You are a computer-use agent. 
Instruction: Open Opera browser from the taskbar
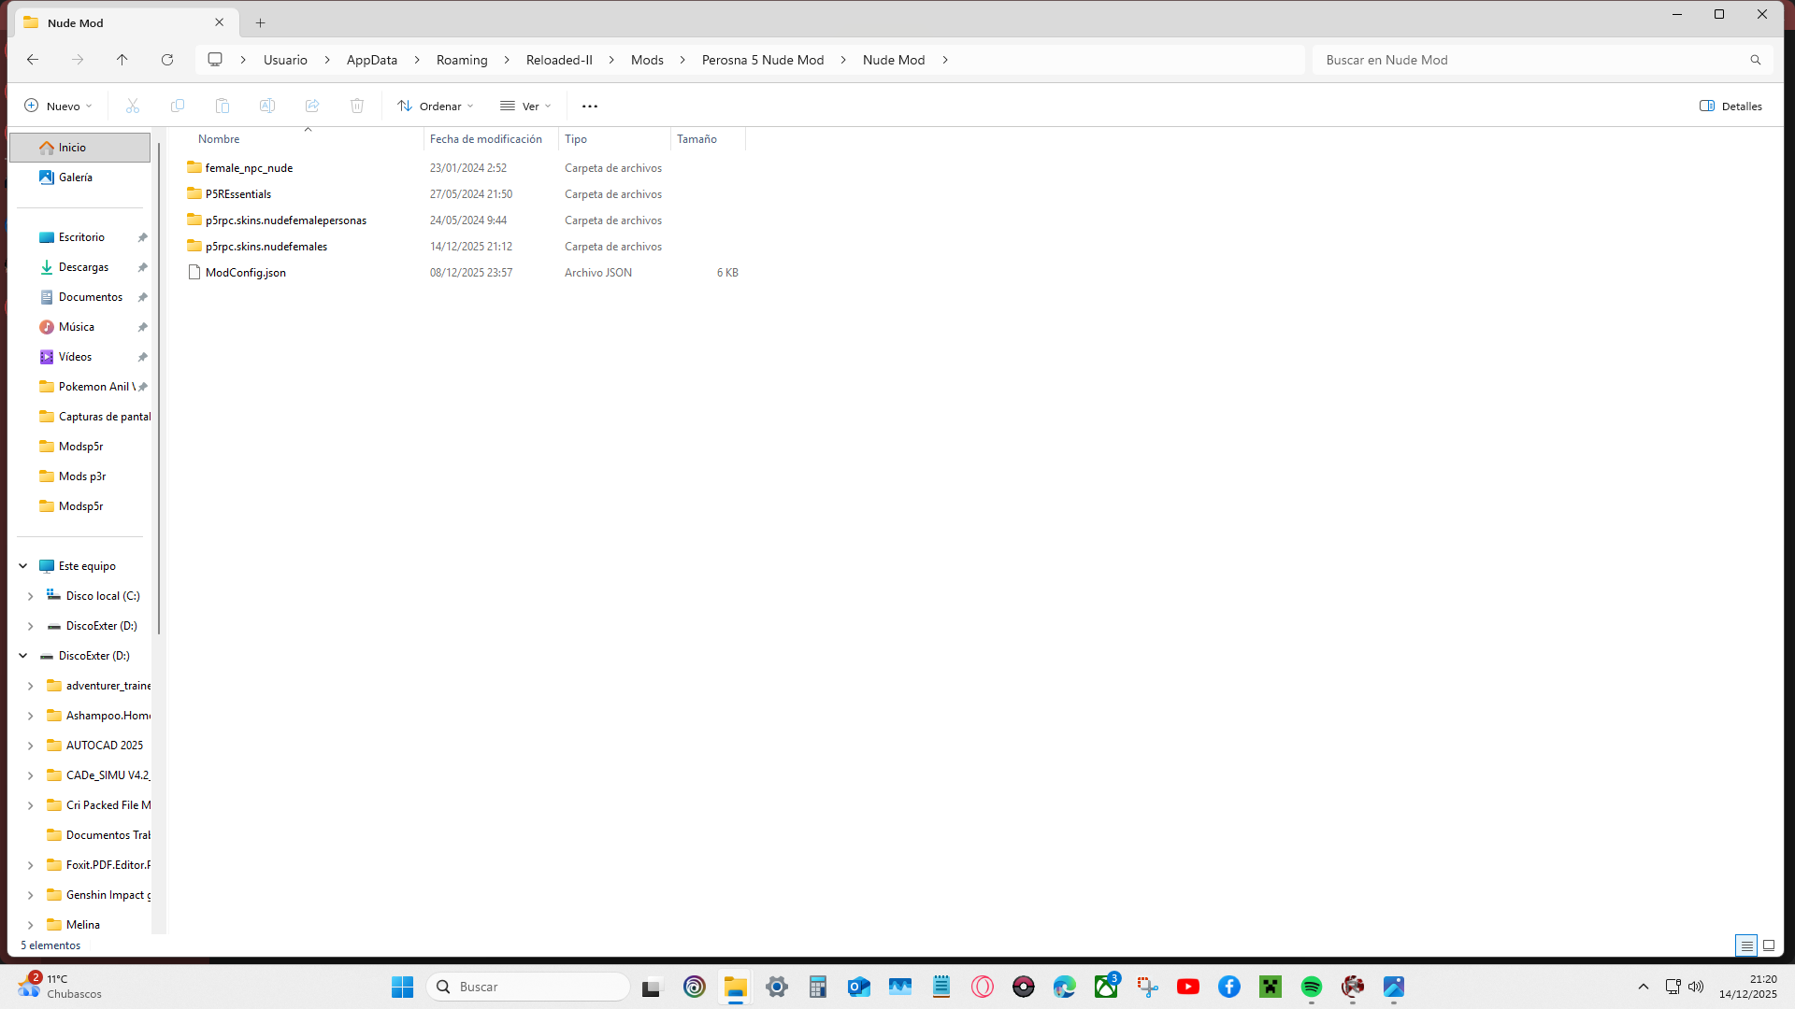pos(983,987)
